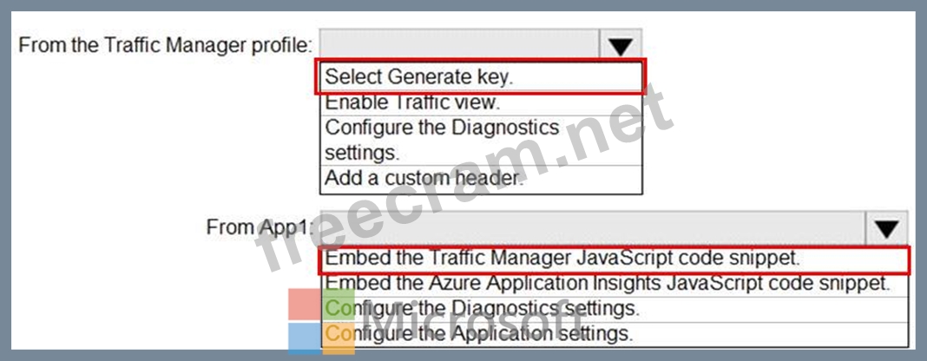This screenshot has height=361, width=927.
Task: Expand the From App1 dropdown arrow
Action: (887, 228)
